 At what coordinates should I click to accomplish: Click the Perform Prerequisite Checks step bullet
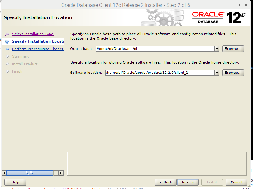tap(7, 49)
